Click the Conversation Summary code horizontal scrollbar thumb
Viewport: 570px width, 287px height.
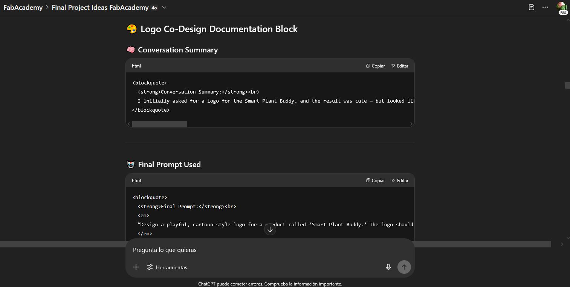tap(160, 124)
